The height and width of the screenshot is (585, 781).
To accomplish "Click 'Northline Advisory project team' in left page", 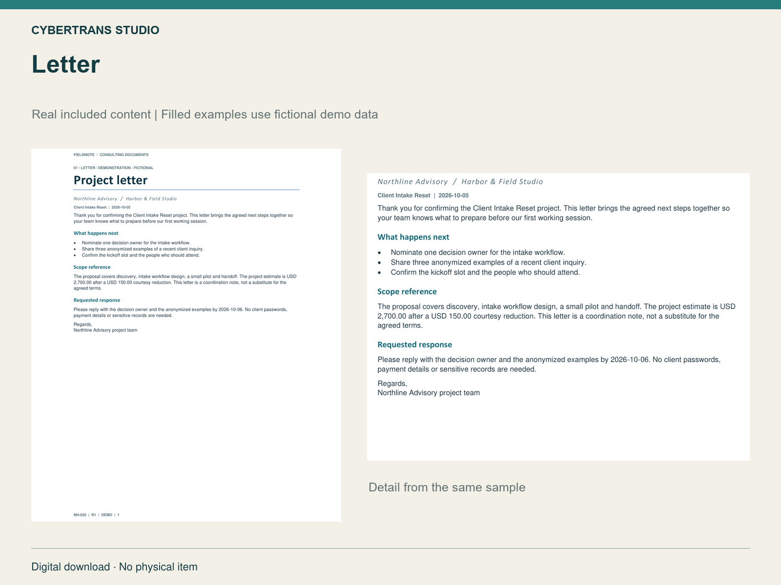I will pos(105,330).
